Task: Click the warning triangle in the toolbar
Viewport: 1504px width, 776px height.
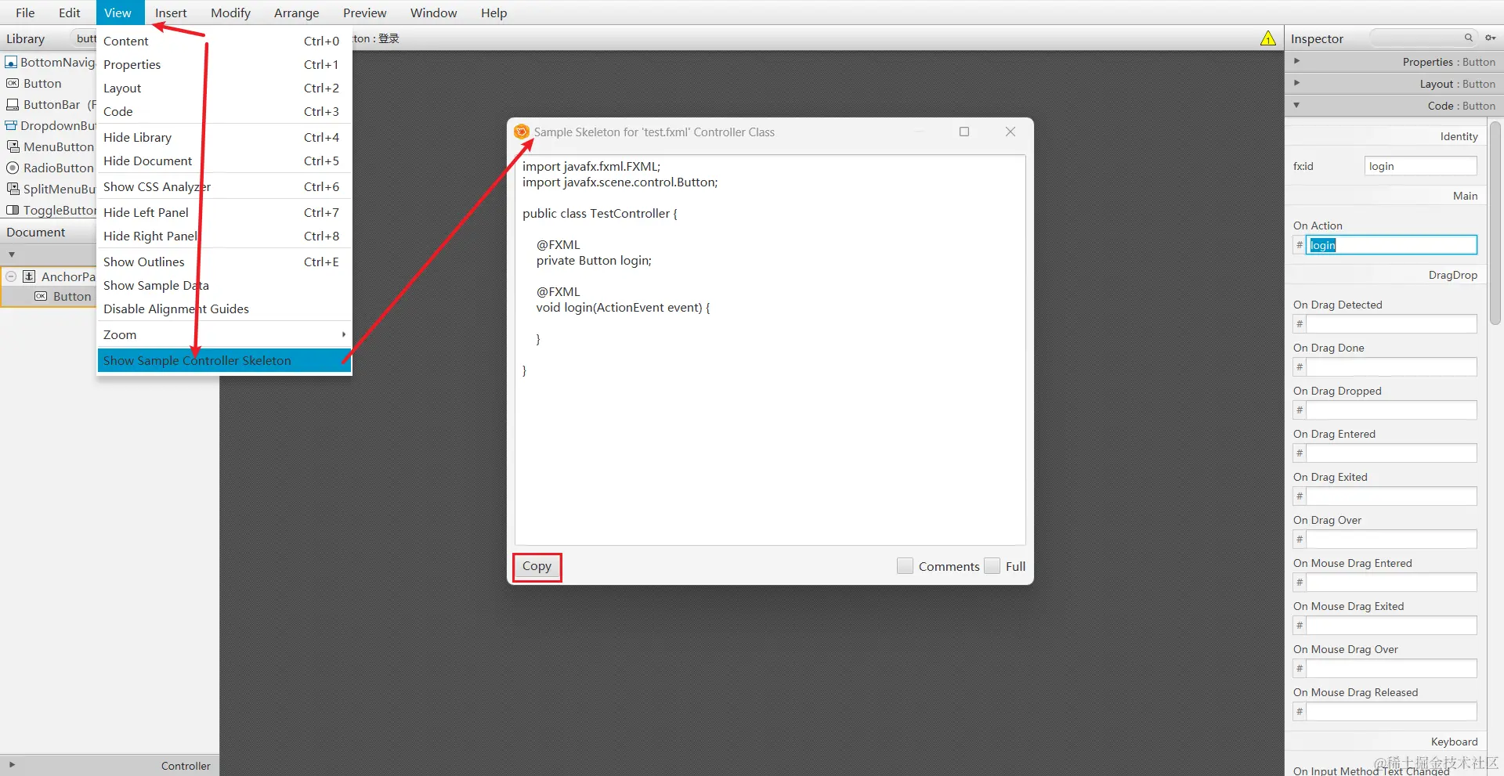Action: pos(1267,38)
